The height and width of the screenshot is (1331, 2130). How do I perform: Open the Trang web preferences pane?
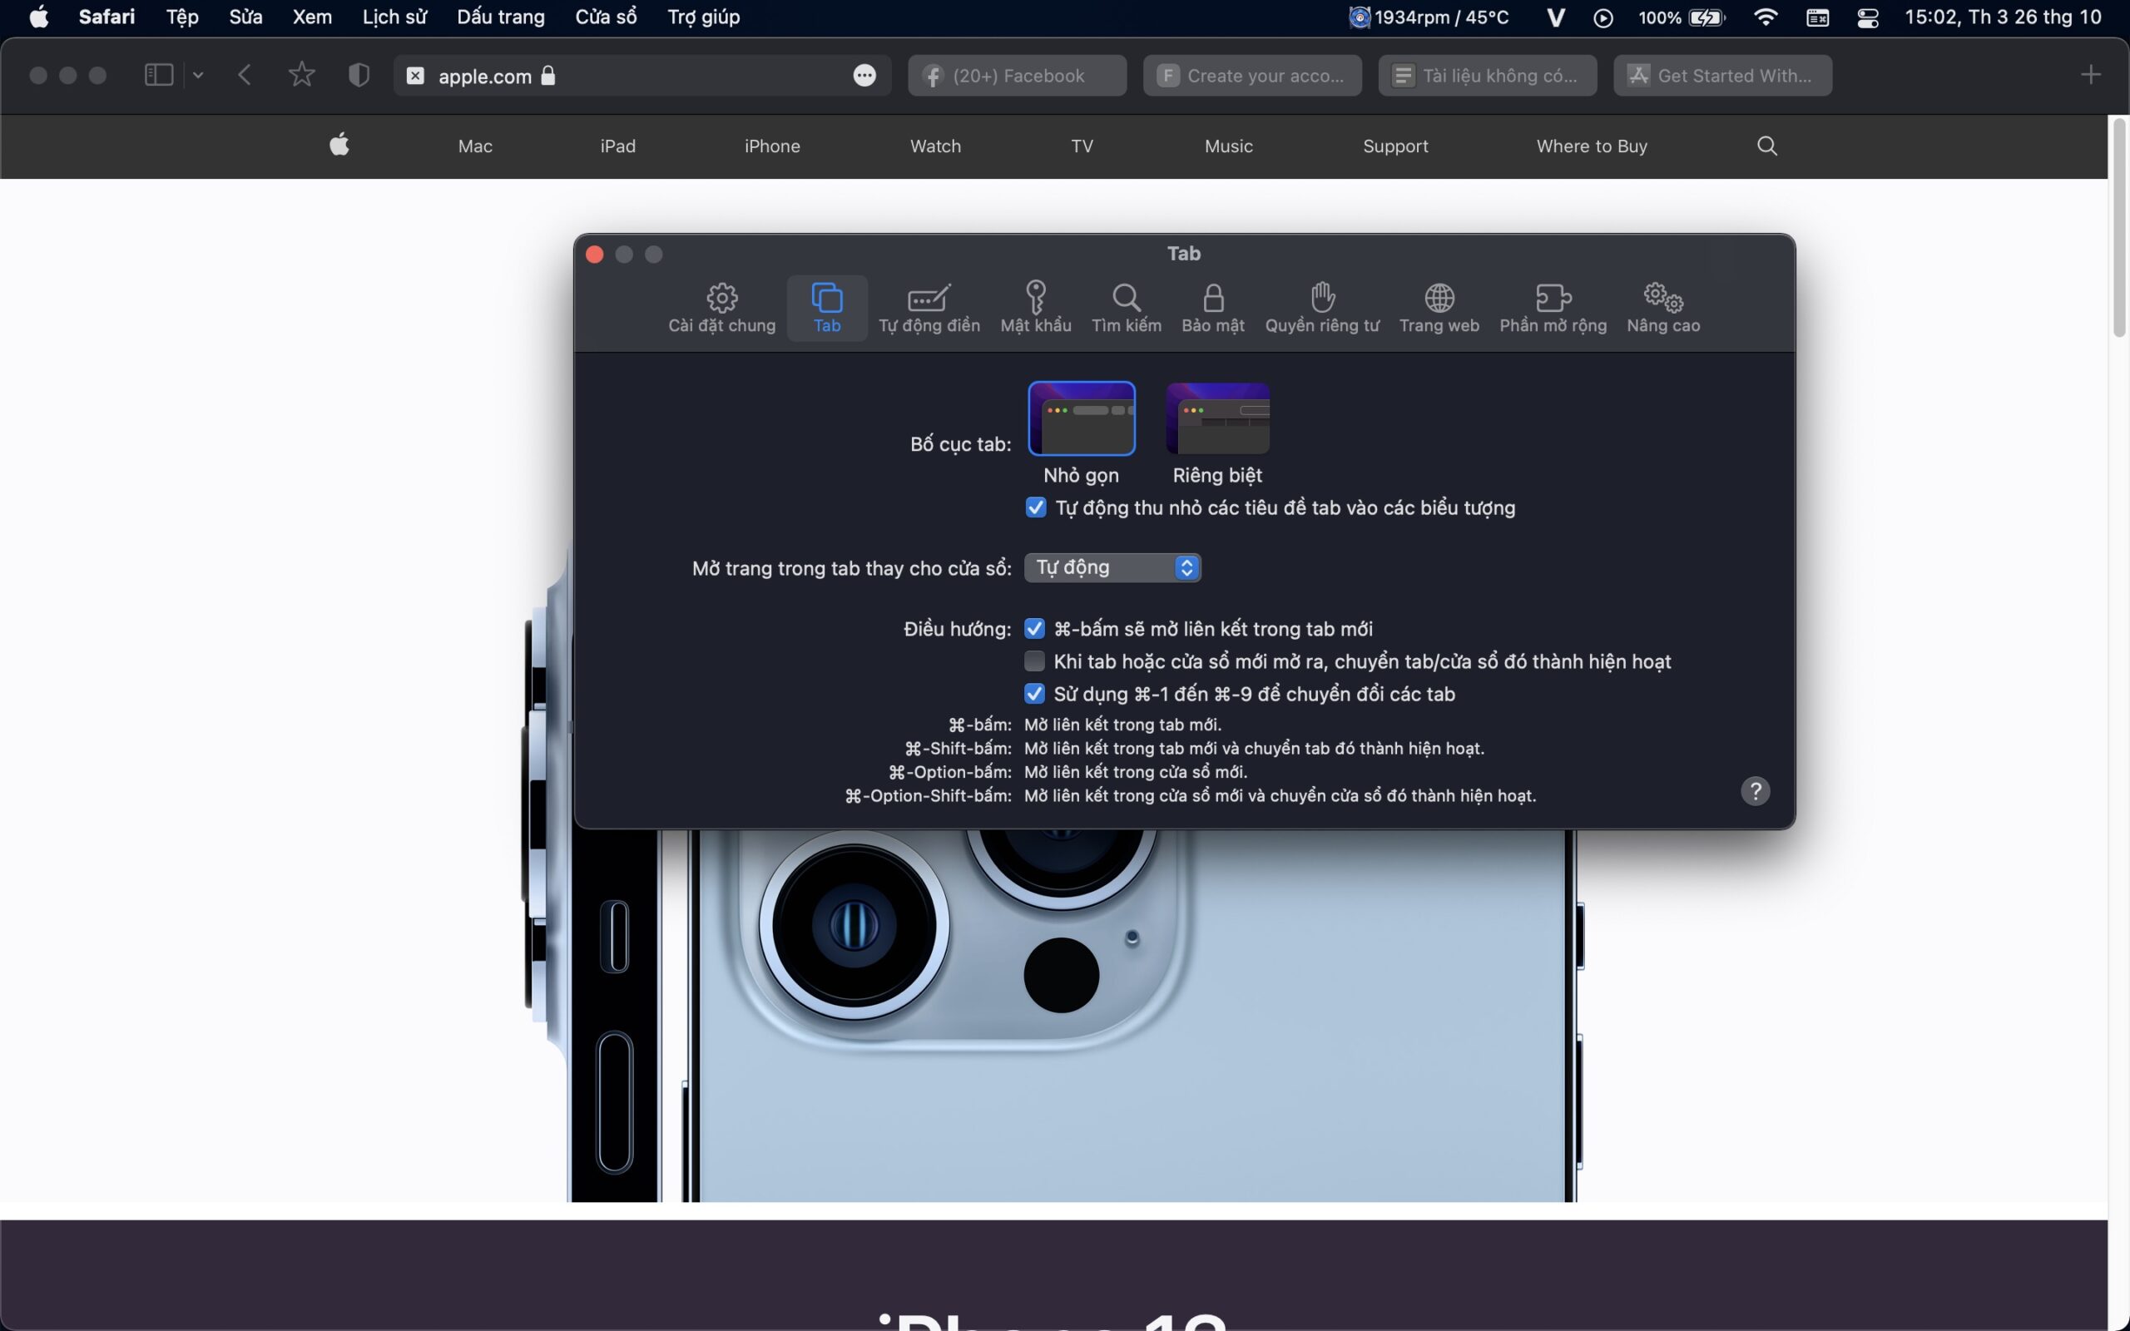tap(1439, 307)
